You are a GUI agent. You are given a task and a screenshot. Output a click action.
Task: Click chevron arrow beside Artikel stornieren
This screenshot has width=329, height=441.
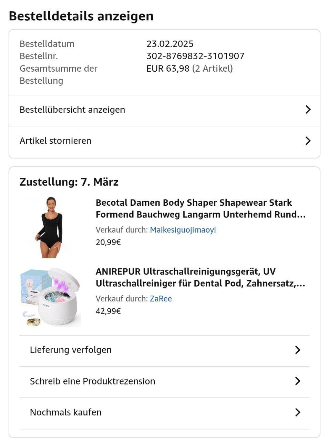point(308,141)
